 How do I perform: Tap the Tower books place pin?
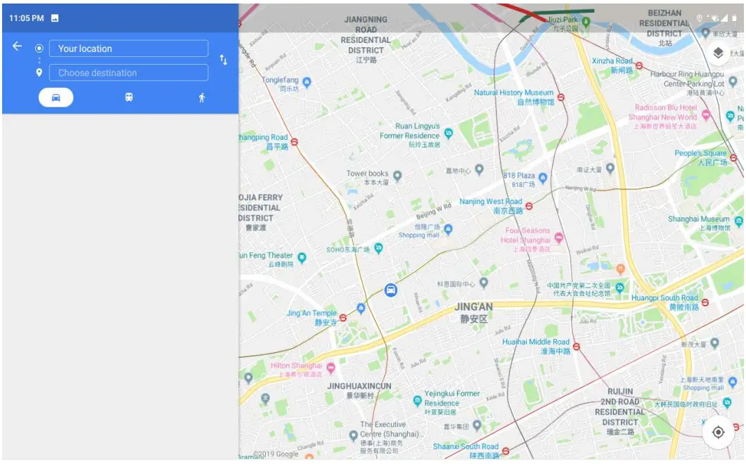click(x=397, y=176)
